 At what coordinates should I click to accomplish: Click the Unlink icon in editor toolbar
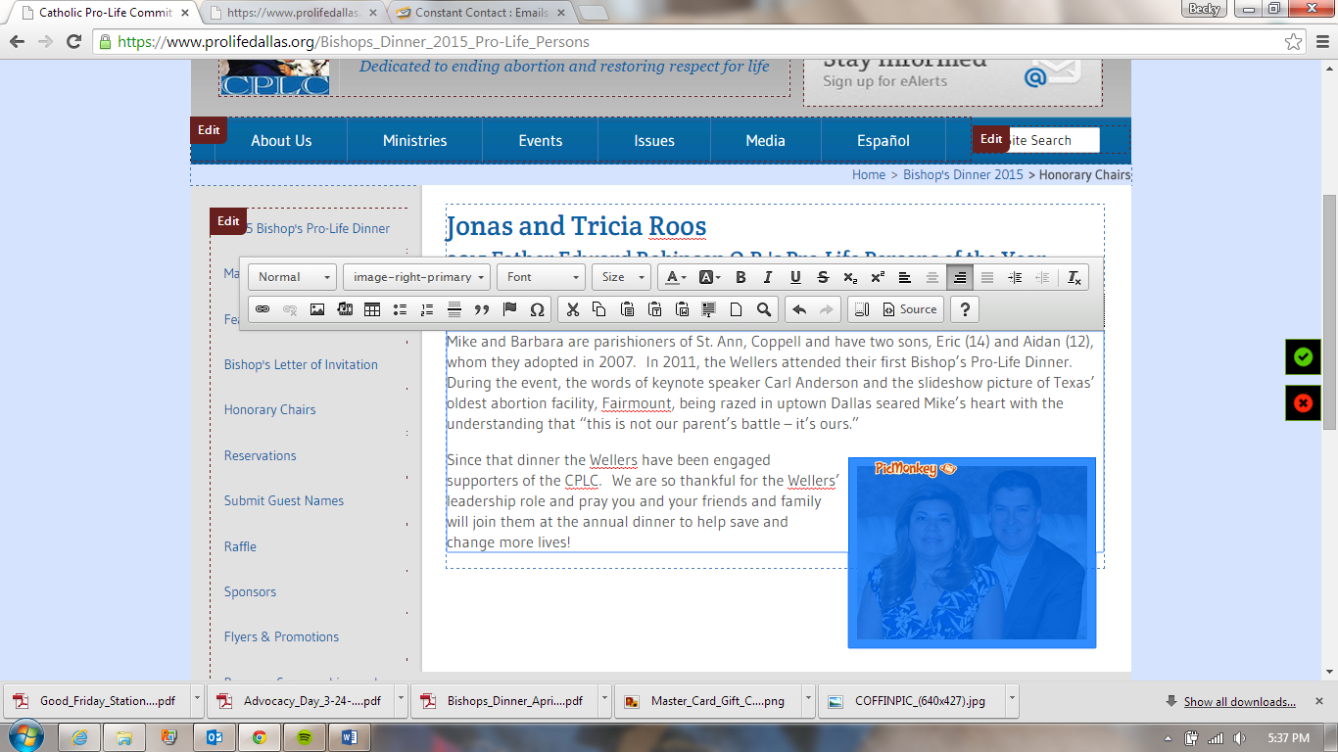(290, 309)
